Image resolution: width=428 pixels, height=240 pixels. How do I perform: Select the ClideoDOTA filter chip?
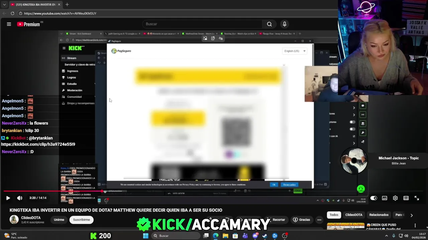pos(354,215)
